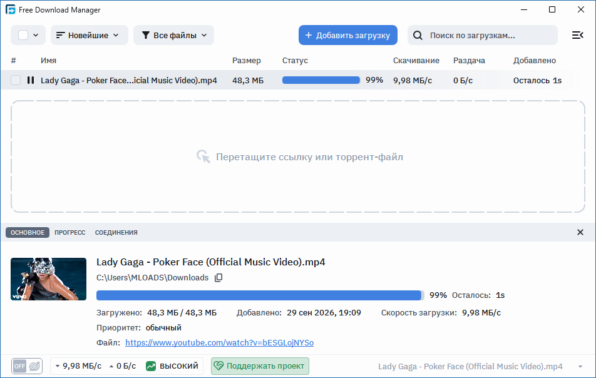Click the Осталось 1s cell in row
Image resolution: width=596 pixels, height=378 pixels.
pos(537,80)
